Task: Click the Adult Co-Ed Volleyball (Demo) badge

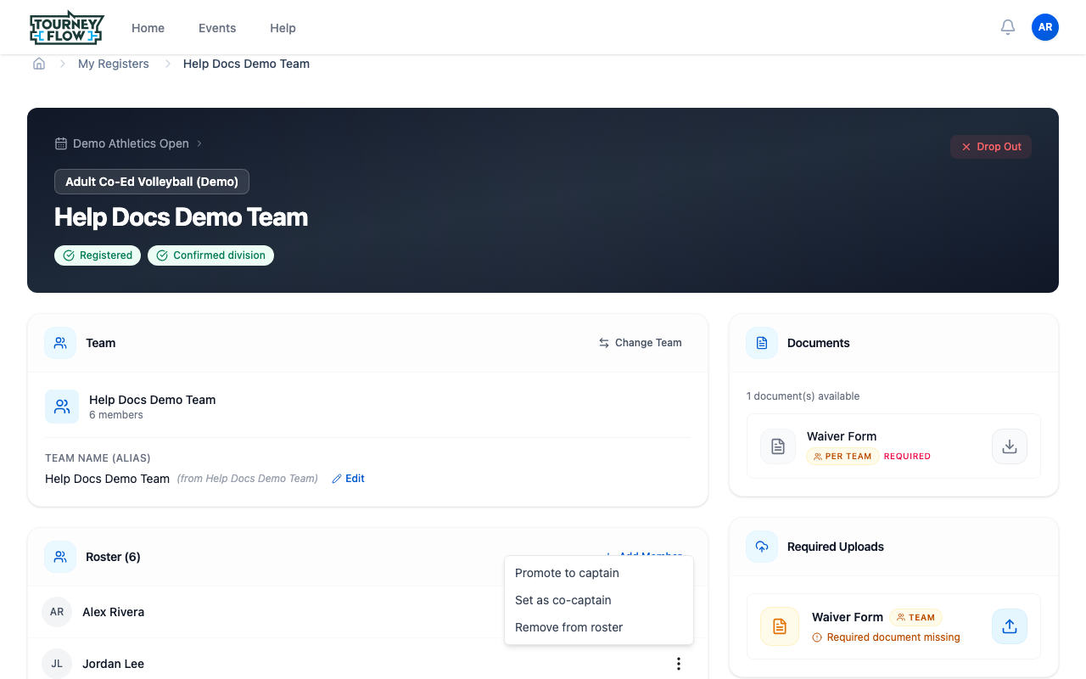Action: click(152, 182)
